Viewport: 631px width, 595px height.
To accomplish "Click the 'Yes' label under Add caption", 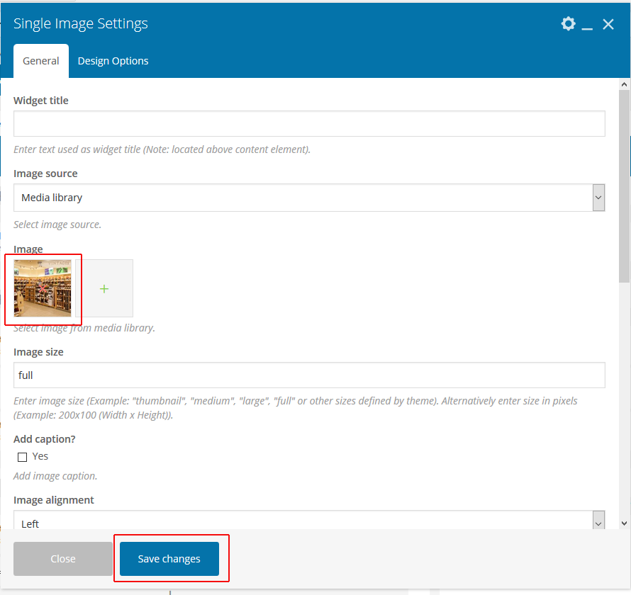I will (40, 456).
